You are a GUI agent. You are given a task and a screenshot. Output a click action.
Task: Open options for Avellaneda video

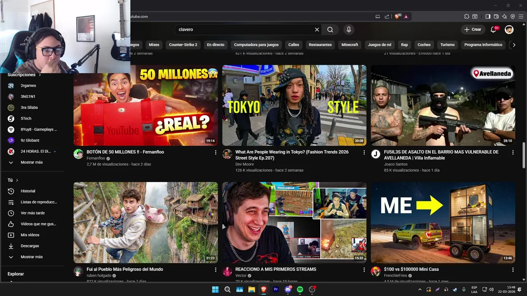[x=513, y=153]
